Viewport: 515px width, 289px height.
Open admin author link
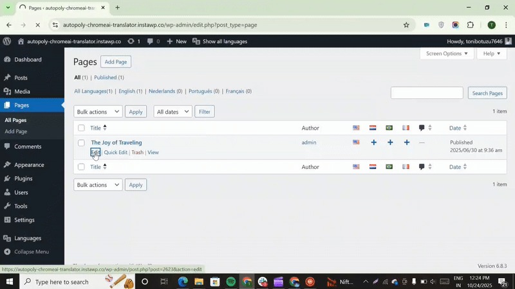(309, 142)
